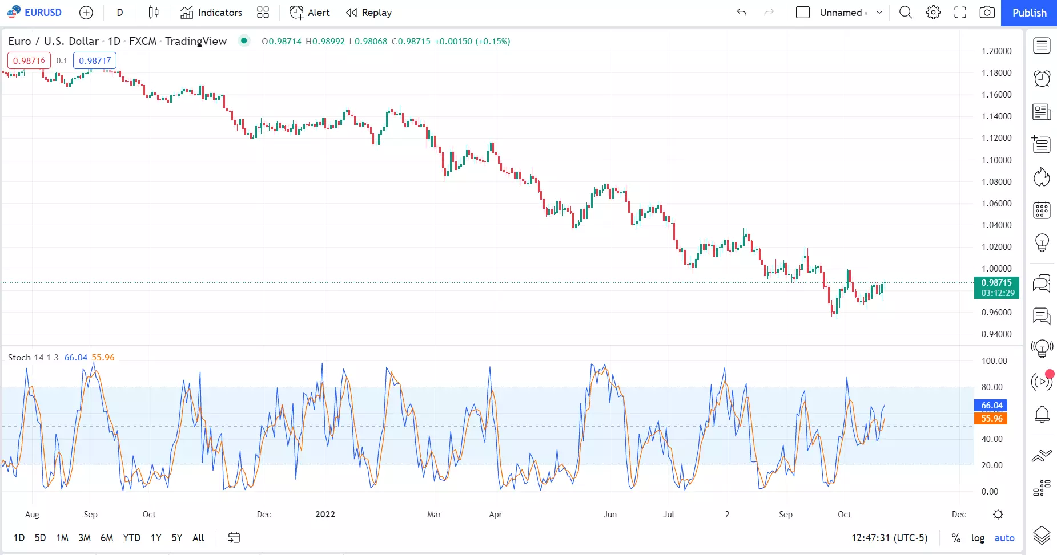Open the Indicators dialog

tap(211, 13)
